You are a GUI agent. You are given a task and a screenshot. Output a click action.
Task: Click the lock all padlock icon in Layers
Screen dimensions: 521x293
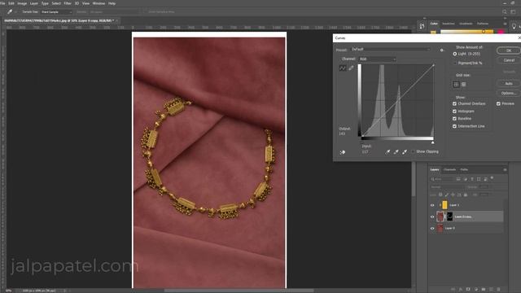tap(466, 195)
